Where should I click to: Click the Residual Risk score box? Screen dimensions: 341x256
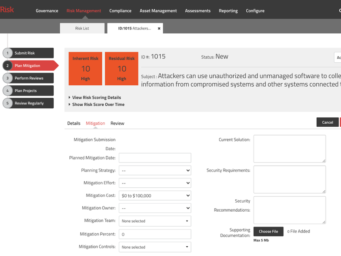(121, 69)
